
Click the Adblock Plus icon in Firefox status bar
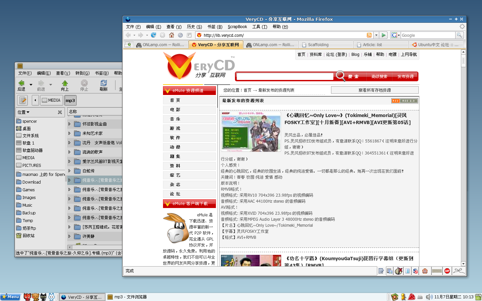click(447, 271)
